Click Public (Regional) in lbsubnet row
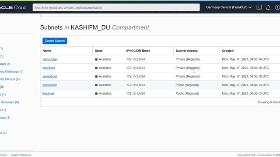This screenshot has height=157, width=280. [187, 93]
